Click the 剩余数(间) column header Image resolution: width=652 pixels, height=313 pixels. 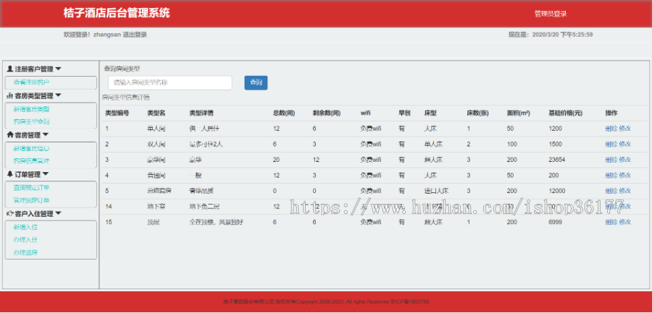coord(327,113)
